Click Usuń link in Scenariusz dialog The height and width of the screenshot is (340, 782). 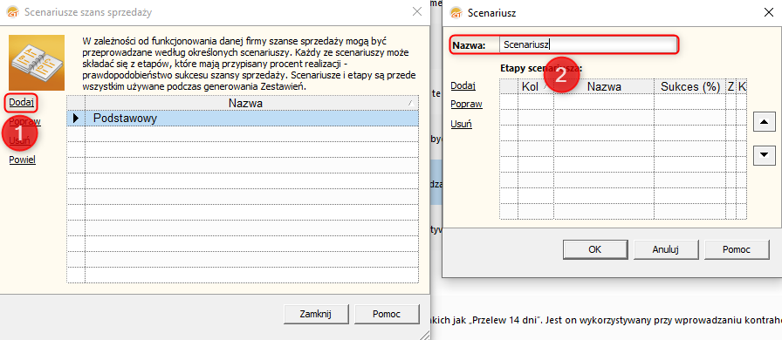(x=462, y=124)
